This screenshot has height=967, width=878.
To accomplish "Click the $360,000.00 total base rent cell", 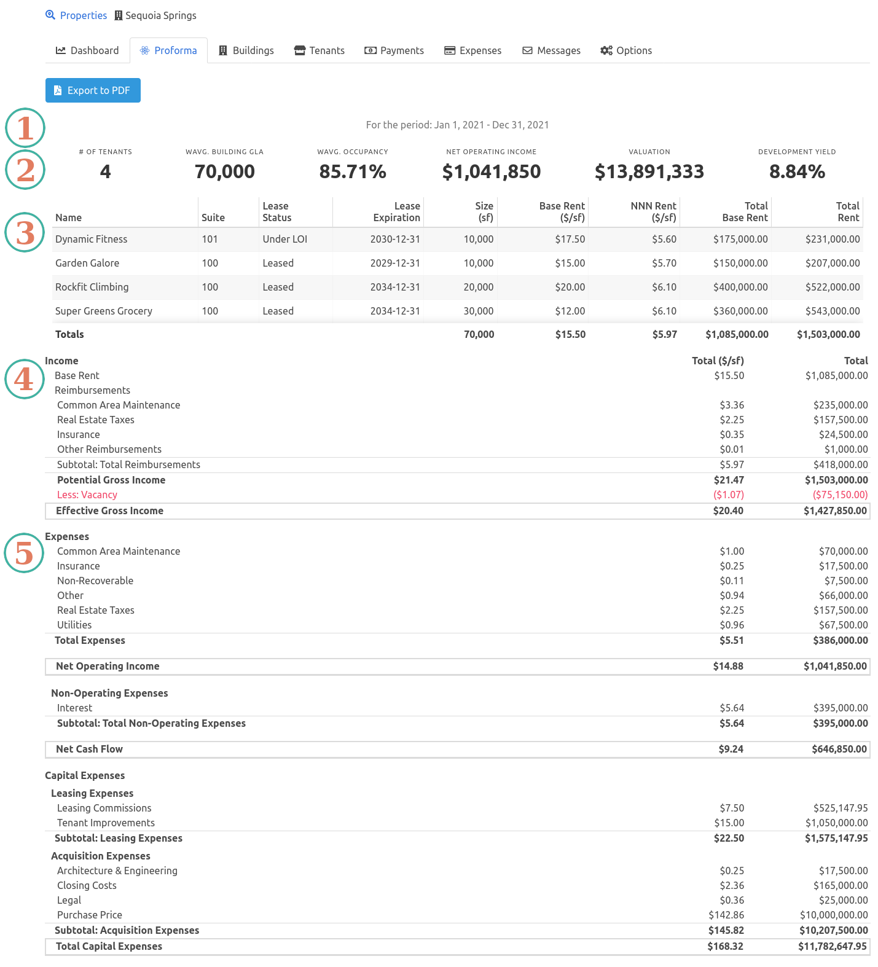I will (x=740, y=311).
